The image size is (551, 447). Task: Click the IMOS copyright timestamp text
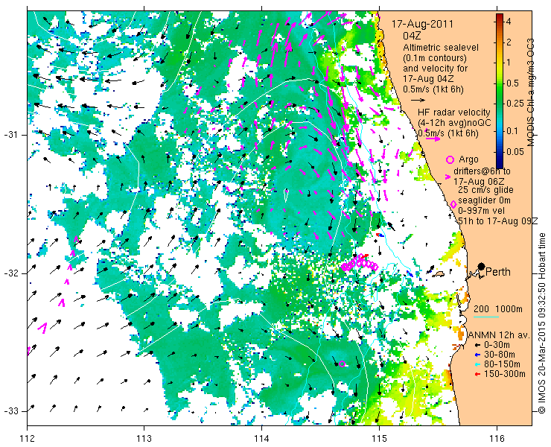click(x=541, y=323)
